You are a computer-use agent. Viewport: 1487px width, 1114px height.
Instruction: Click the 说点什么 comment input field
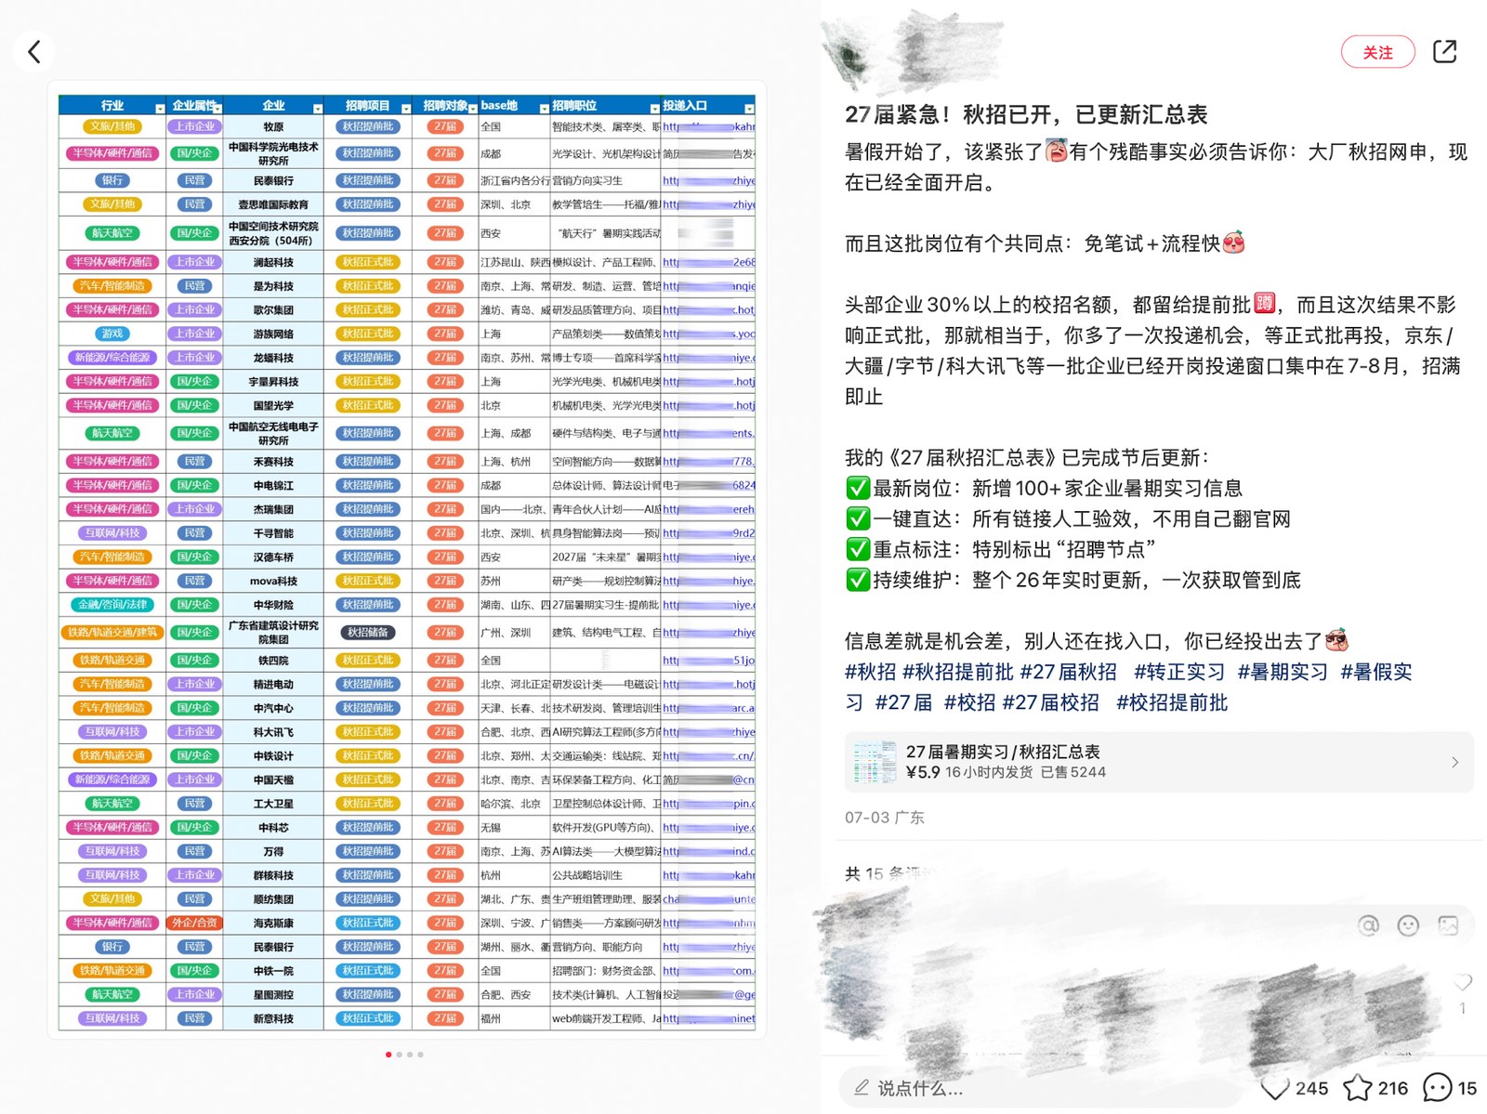pyautogui.click(x=1041, y=1087)
